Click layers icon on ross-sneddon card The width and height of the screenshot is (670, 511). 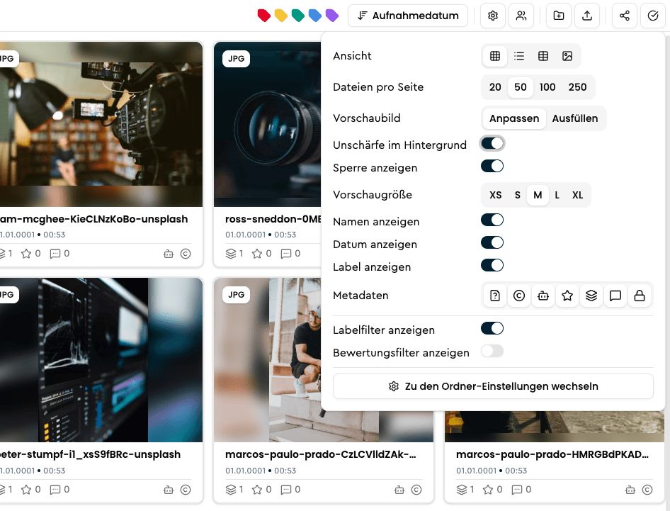click(231, 254)
